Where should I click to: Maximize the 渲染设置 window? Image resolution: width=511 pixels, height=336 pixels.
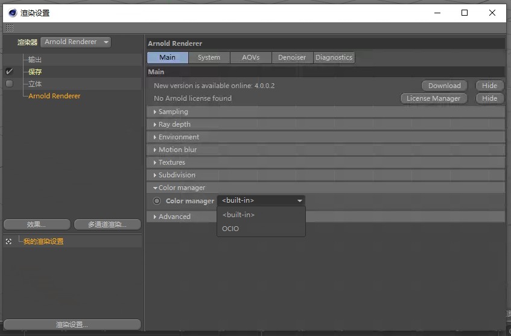[465, 13]
